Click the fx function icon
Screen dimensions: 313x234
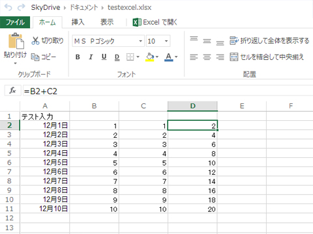12,90
